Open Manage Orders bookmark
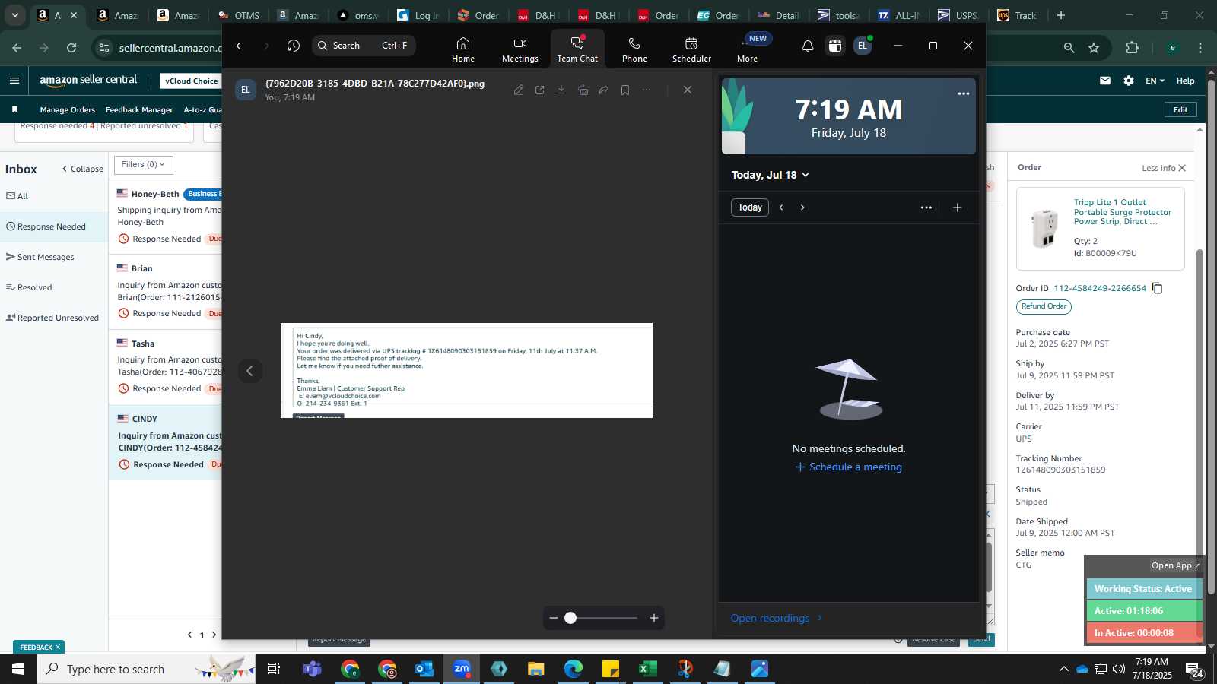 [x=68, y=109]
